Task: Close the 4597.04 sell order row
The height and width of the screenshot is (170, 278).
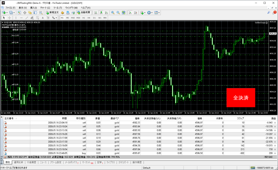Action: (x=275, y=149)
